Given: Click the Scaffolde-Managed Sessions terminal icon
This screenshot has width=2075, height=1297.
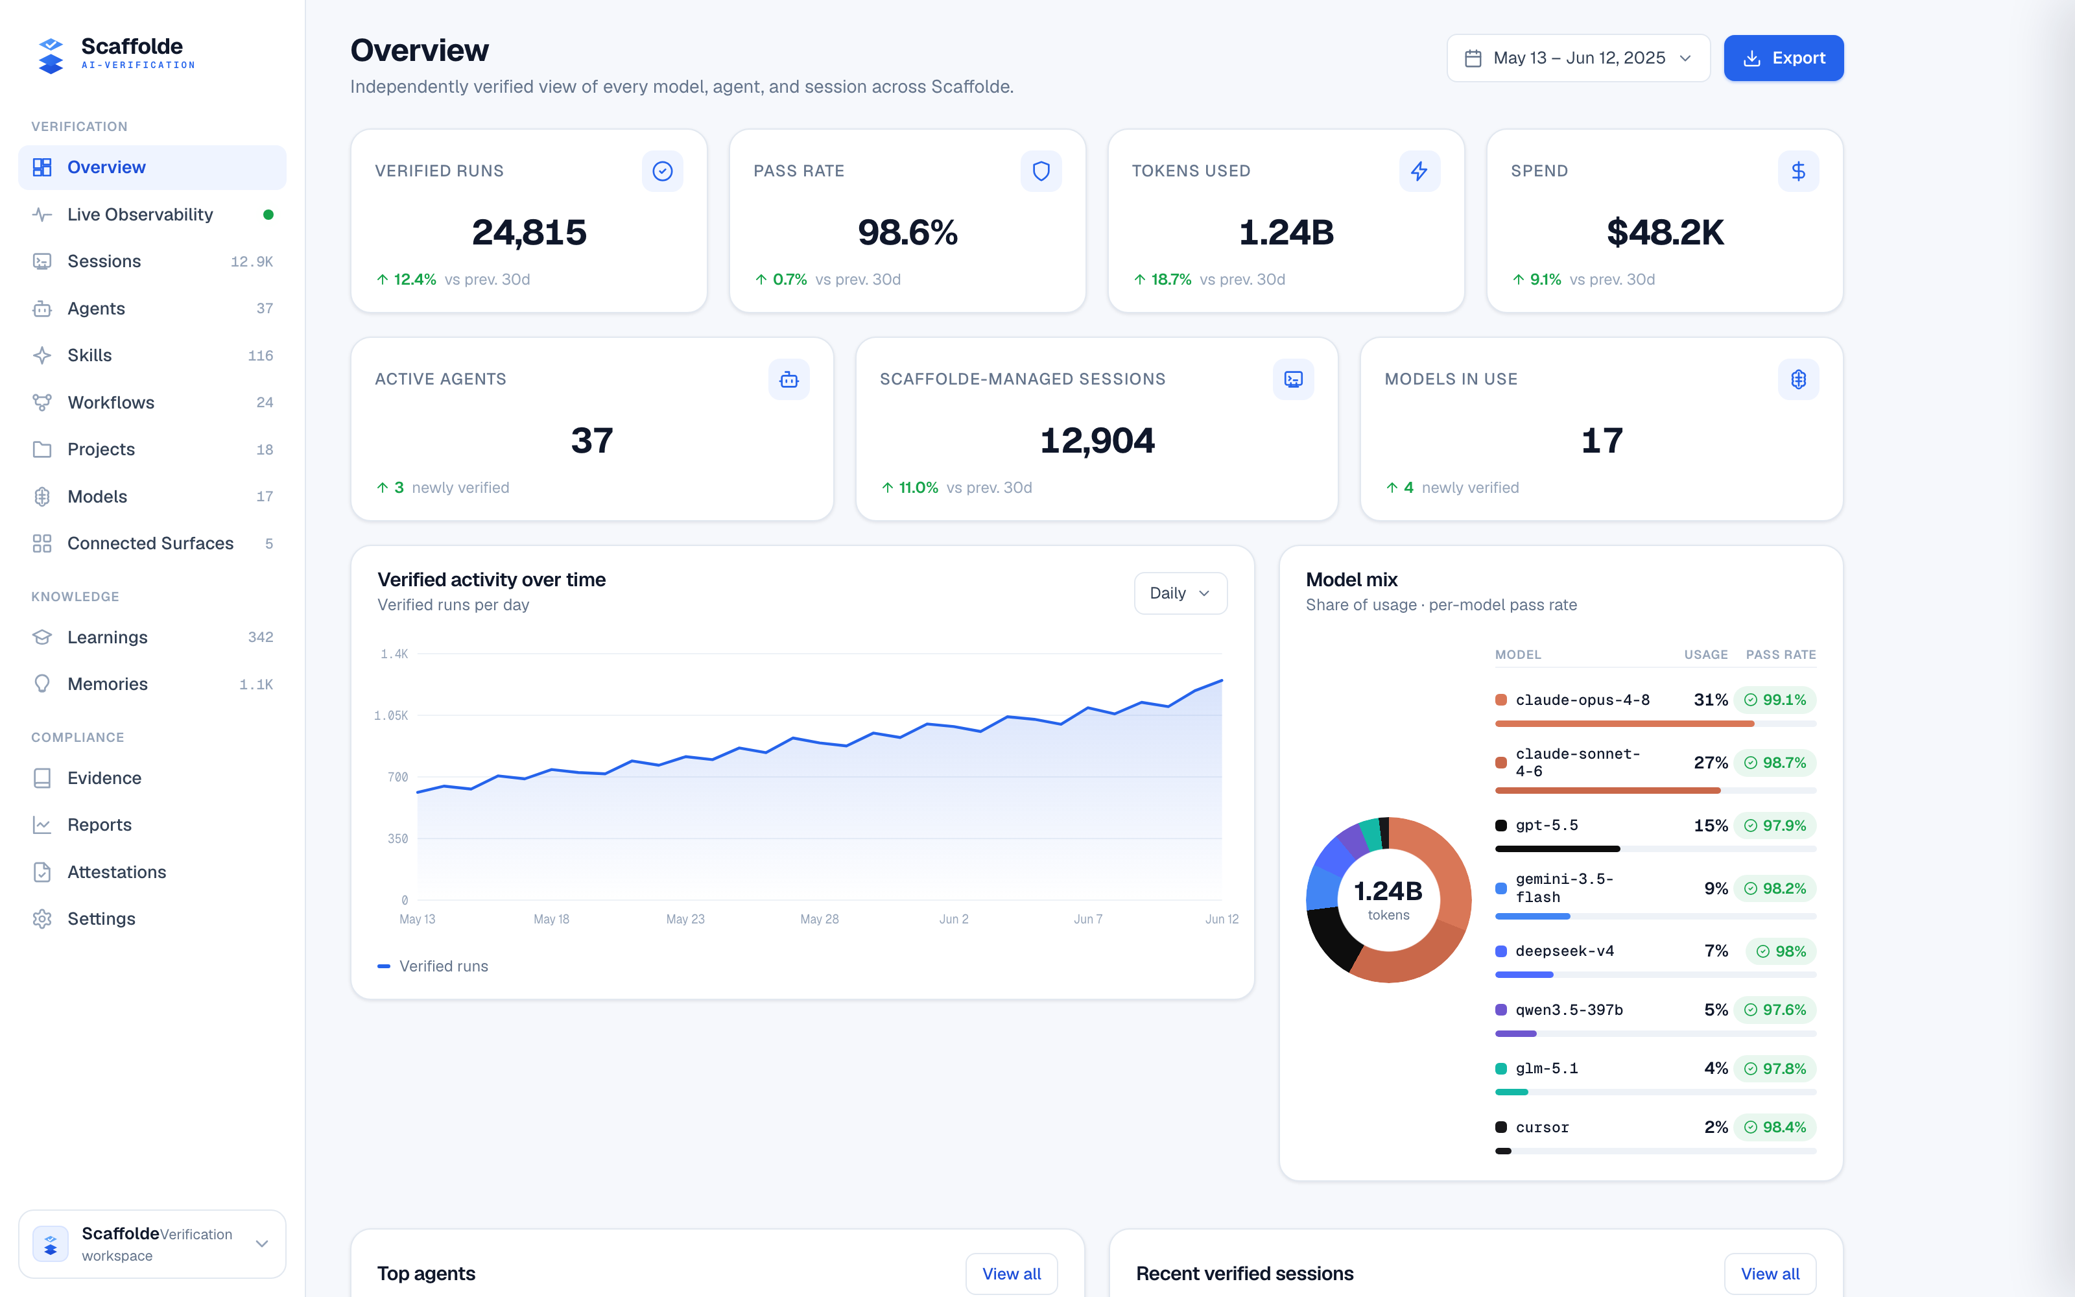Looking at the screenshot, I should 1293,379.
